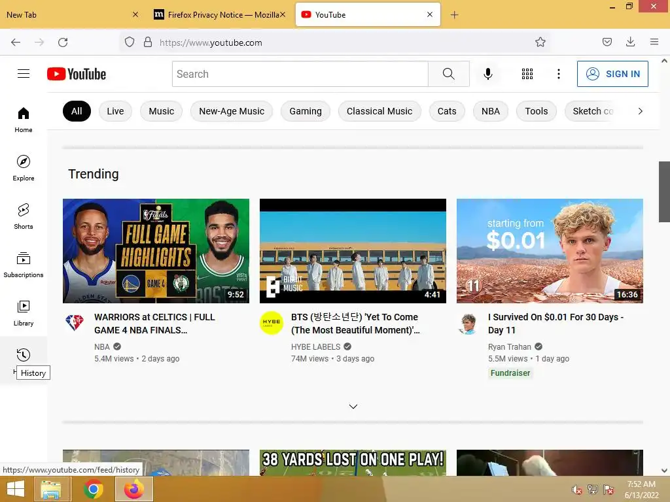Screen dimensions: 670x502
Task: Click the YouTube logo
Action: [x=77, y=74]
